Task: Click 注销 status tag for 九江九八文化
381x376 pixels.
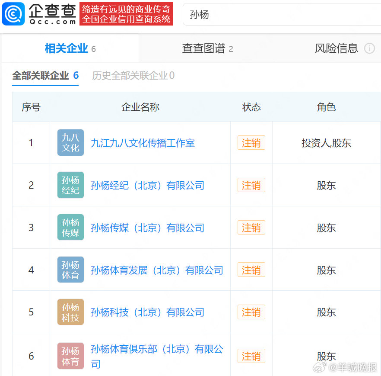Action: tap(251, 143)
